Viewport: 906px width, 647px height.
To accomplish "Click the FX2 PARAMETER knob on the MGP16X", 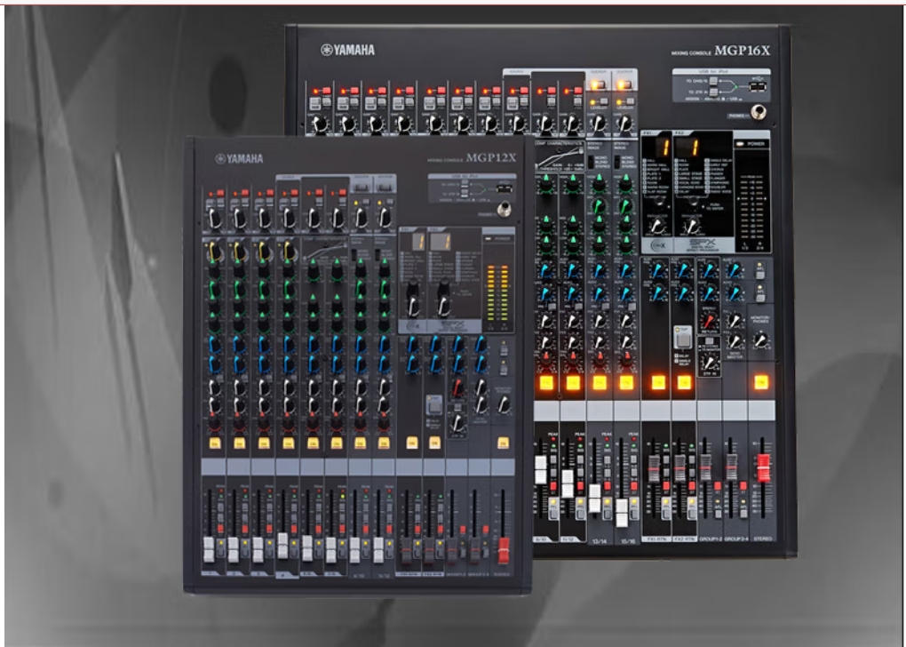I will (x=691, y=226).
